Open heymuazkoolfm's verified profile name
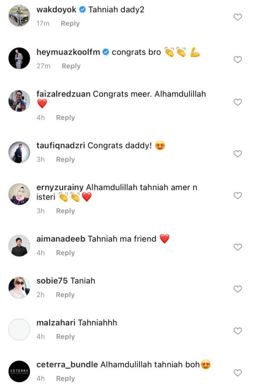Screen dimensions: 257x390 pyautogui.click(x=68, y=52)
